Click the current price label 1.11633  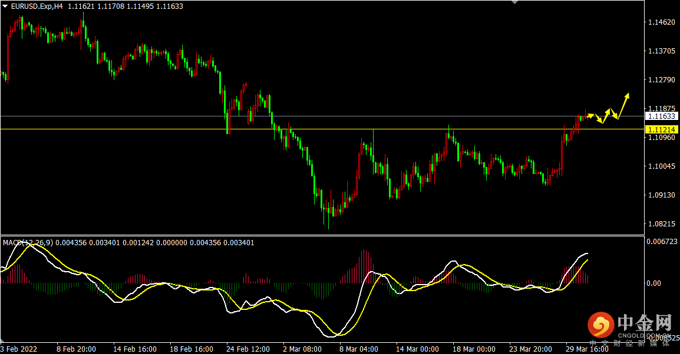pos(661,116)
